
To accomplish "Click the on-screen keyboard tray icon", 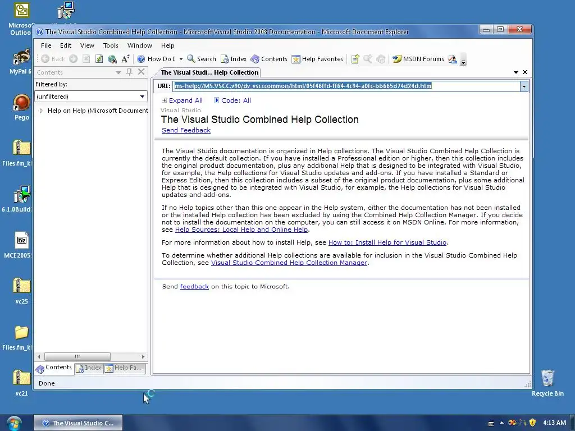I will [491, 423].
